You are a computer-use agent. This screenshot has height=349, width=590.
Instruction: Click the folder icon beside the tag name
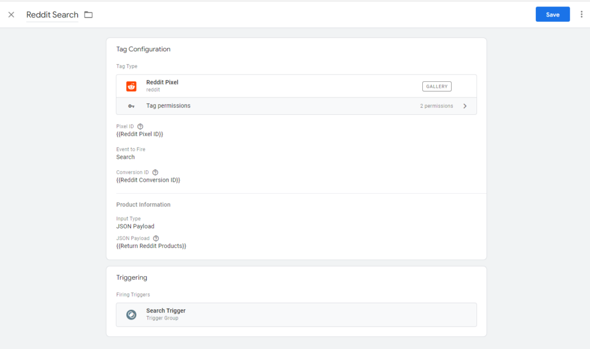tap(88, 14)
